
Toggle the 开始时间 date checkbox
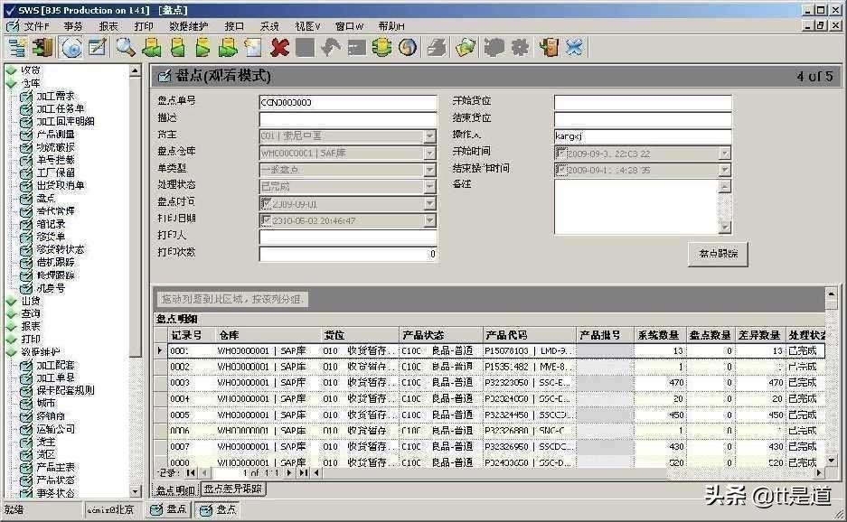coord(561,154)
